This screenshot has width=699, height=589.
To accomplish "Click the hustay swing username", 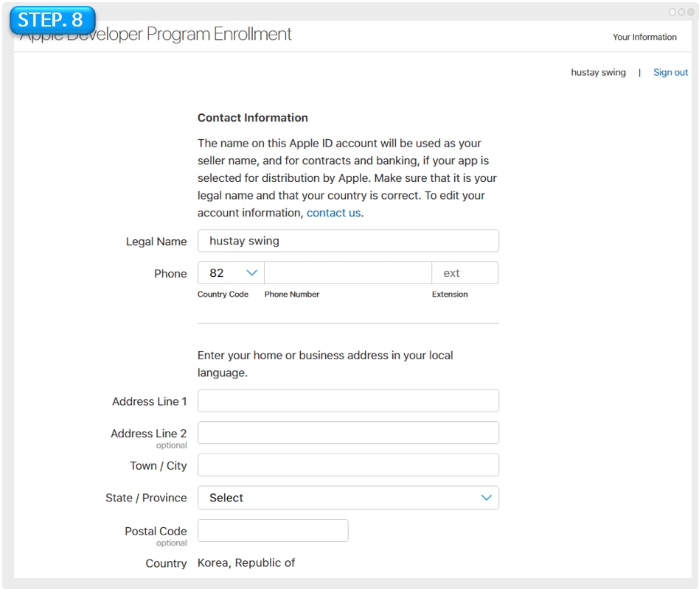I will coord(598,72).
